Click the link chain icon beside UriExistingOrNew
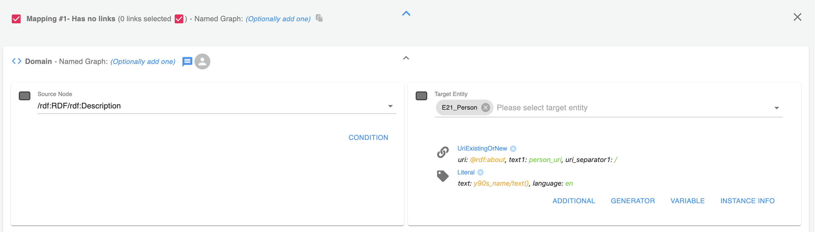This screenshot has width=815, height=232. pyautogui.click(x=443, y=152)
